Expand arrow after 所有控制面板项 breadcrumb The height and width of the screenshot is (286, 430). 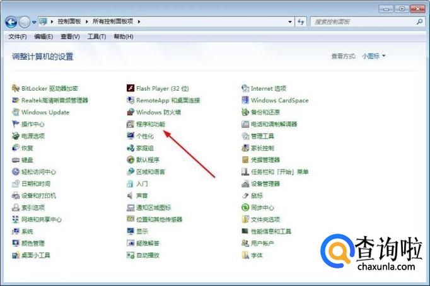click(139, 21)
